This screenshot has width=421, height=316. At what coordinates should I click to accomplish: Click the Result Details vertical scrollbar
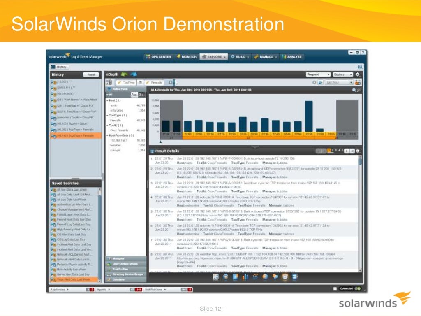[x=360, y=214]
